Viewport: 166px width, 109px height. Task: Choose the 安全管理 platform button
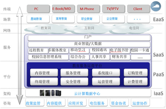point(74,81)
